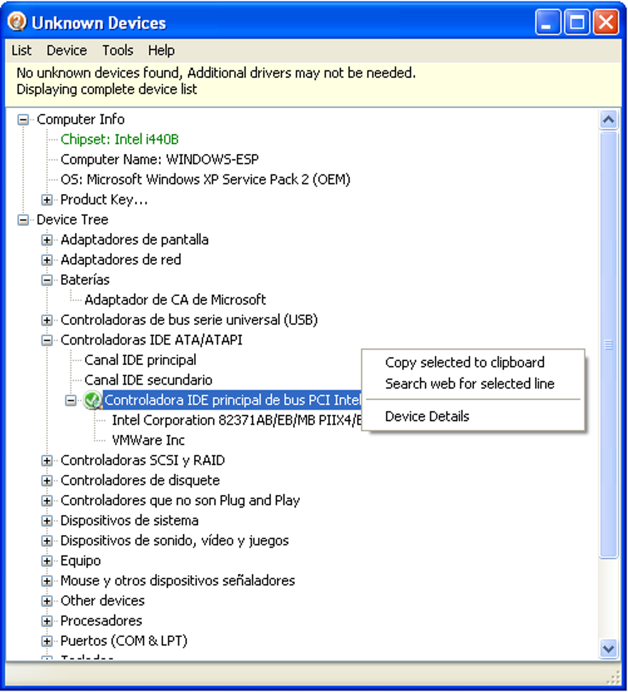Expand Controladoras de bus serie universal (USB)
The image size is (628, 692).
click(x=47, y=320)
